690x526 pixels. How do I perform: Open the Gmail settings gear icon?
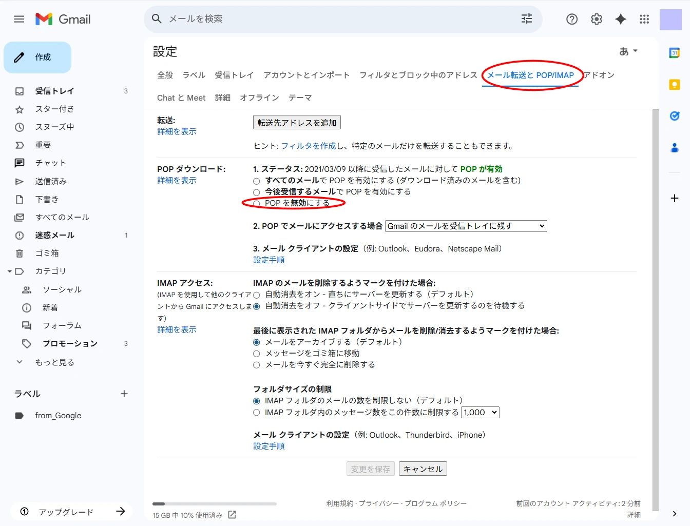coord(596,19)
